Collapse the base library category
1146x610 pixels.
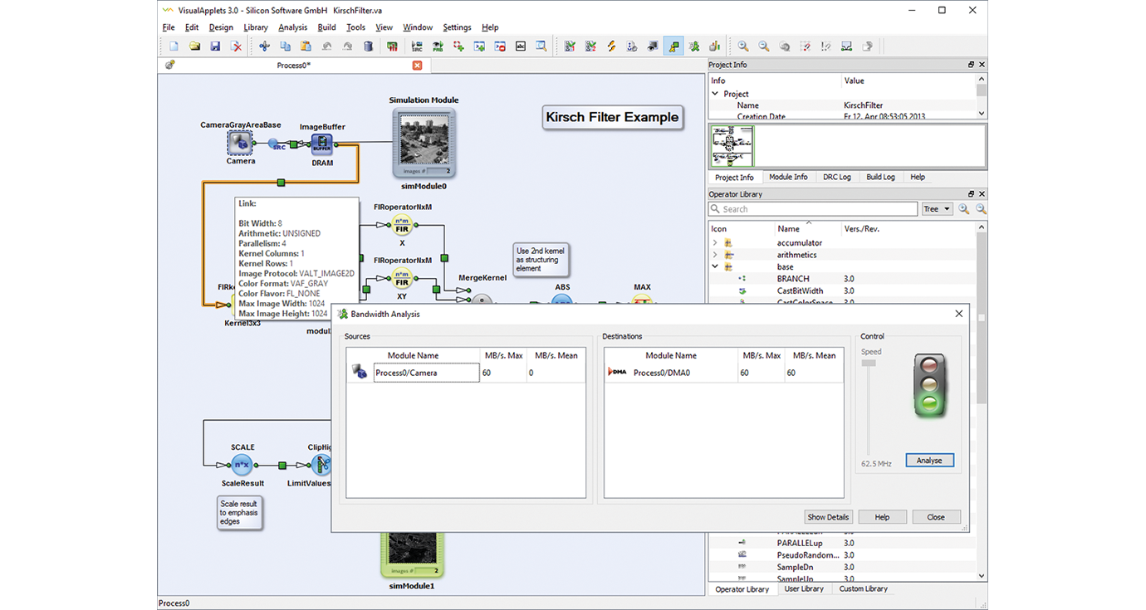[x=715, y=267]
